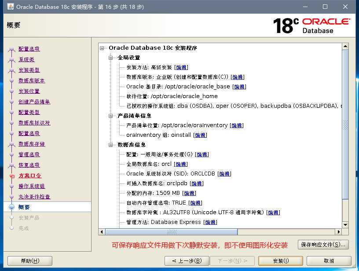This screenshot has width=359, height=271.
Task: Select the 软件位置 /opt/oracle/oracle_home row
Action: point(172,96)
